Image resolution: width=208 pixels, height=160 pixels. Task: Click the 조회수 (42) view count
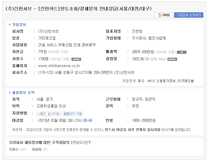pos(17,149)
